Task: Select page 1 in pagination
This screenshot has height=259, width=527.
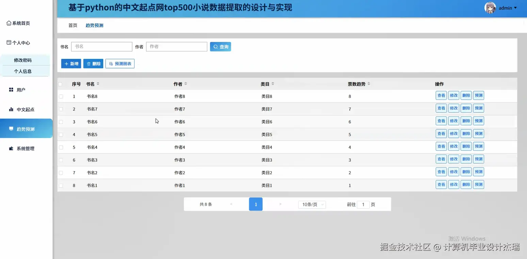Action: coord(256,204)
